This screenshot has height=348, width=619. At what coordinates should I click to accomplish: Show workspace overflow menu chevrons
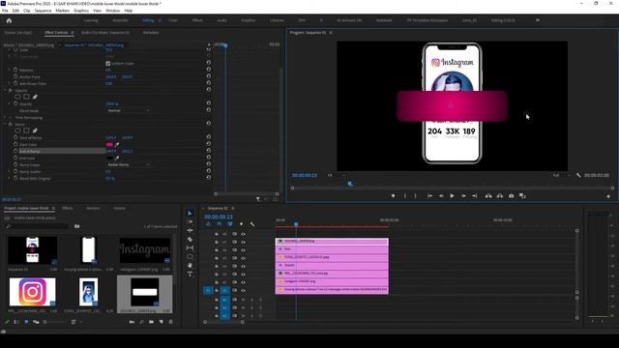tap(538, 20)
